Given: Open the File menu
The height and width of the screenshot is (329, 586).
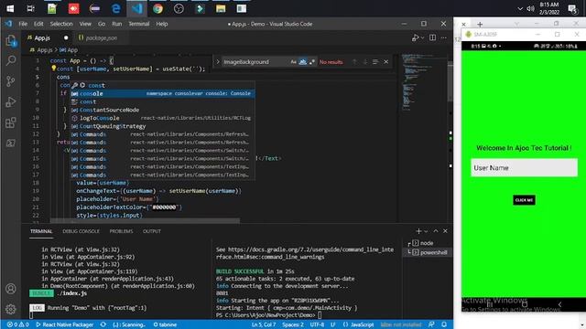Looking at the screenshot, I should point(23,24).
